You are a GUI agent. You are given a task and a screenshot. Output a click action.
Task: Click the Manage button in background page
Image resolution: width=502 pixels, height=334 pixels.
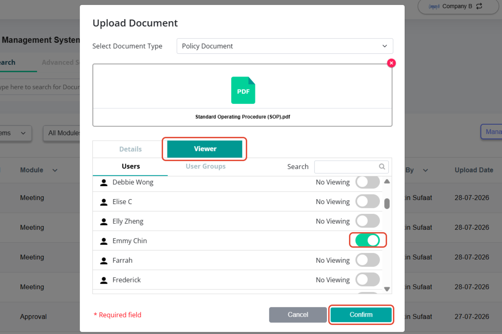492,132
